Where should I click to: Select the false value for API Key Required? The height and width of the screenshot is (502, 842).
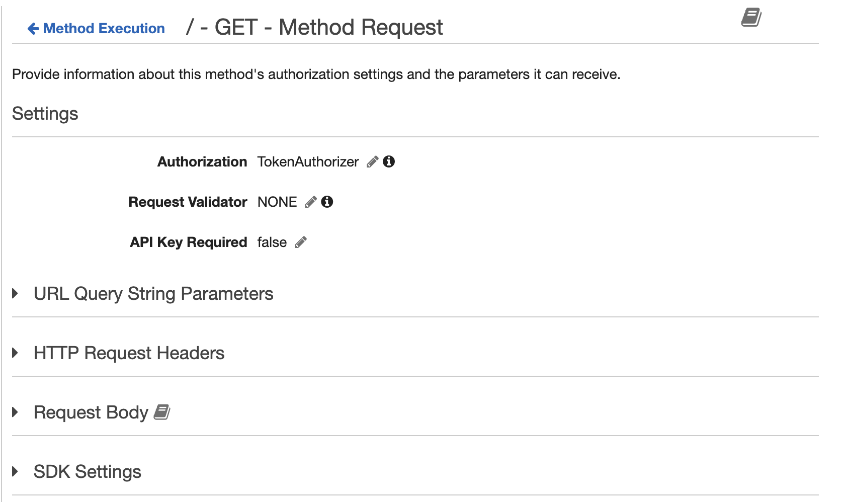tap(271, 242)
